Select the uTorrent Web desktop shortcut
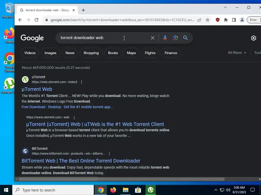Image resolution: width=261 pixels, height=195 pixels. coord(8,86)
